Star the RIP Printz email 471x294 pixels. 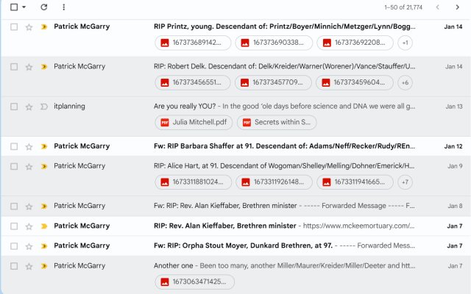[29, 26]
